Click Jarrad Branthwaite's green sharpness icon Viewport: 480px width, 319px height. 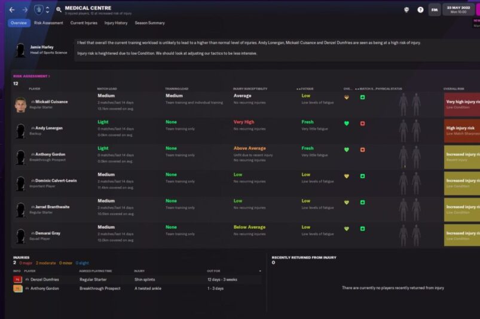coord(362,203)
